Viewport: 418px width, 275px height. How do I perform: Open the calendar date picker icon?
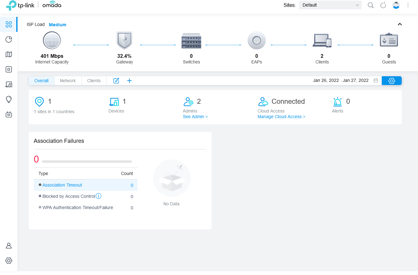pyautogui.click(x=376, y=80)
